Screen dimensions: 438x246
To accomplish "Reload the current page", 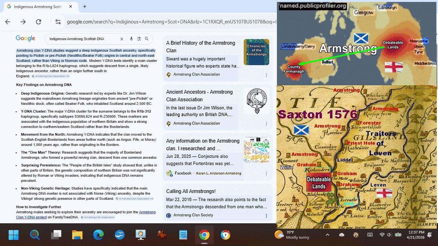I will pyautogui.click(x=39, y=22).
